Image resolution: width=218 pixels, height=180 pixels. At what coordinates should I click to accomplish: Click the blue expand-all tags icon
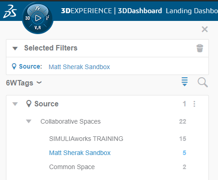tap(184, 82)
